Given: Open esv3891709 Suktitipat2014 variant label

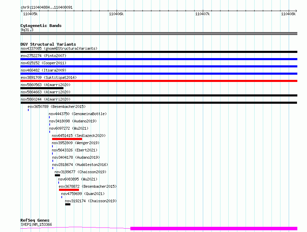Looking at the screenshot, I should pyautogui.click(x=49, y=77).
